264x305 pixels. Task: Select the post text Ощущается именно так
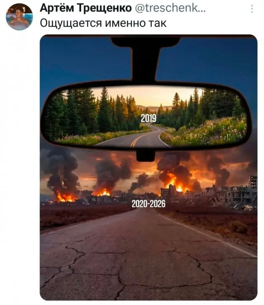point(103,23)
